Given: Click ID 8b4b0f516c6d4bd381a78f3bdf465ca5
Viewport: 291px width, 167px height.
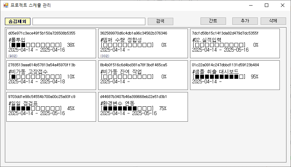Looking at the screenshot, I should click(133, 65).
